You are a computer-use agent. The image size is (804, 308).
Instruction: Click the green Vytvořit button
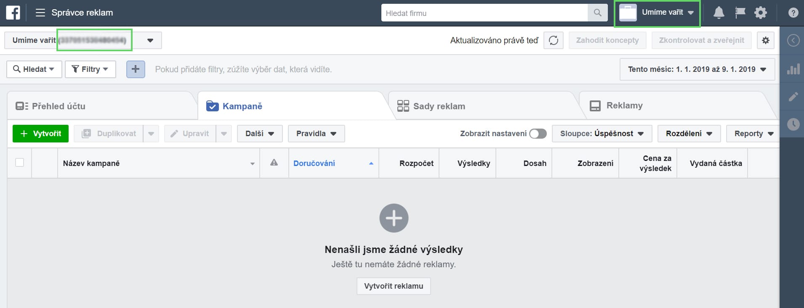(x=41, y=134)
